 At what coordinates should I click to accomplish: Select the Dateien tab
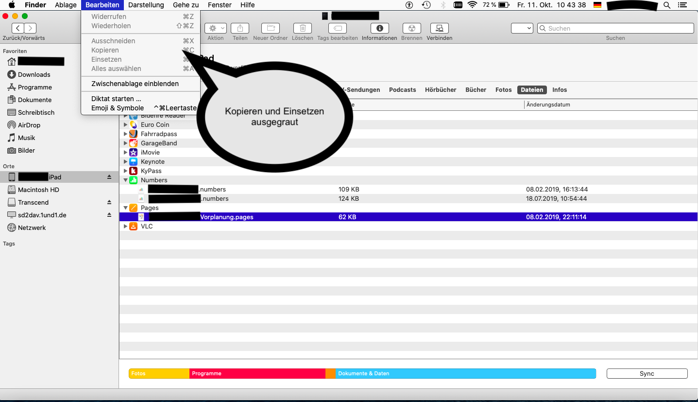point(532,89)
